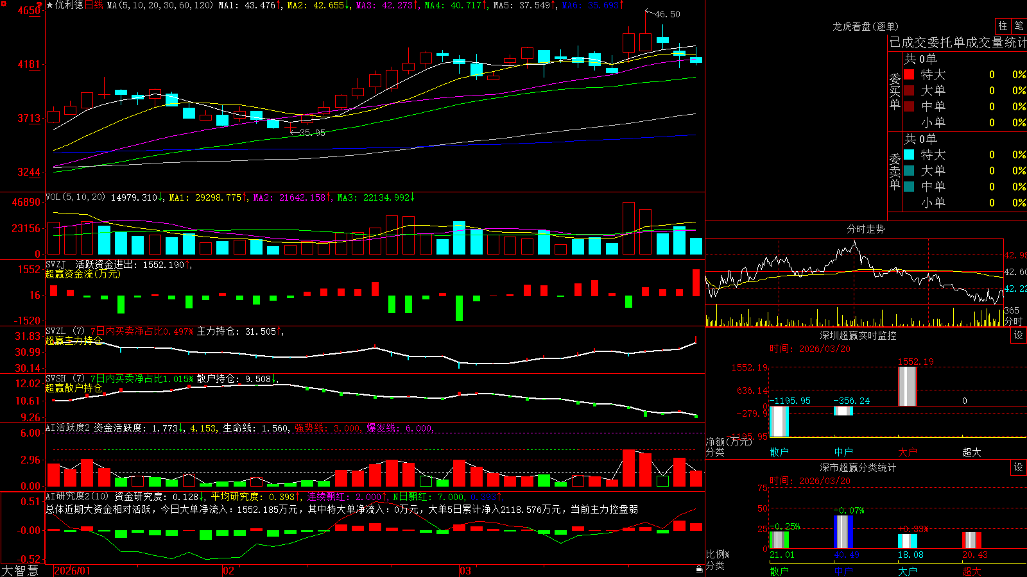Screen dimensions: 1027x577
Task: Click the star icon before 优利德
Action: point(49,5)
